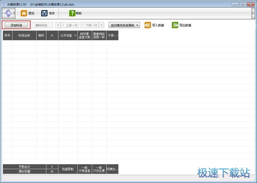Close the 水晶排课 window
The image size is (257, 183).
pos(251,4)
